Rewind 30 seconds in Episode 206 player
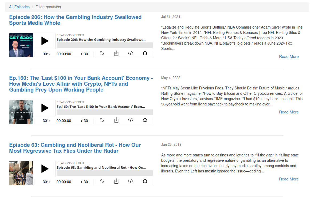The image size is (315, 197). pyautogui.click(x=46, y=54)
